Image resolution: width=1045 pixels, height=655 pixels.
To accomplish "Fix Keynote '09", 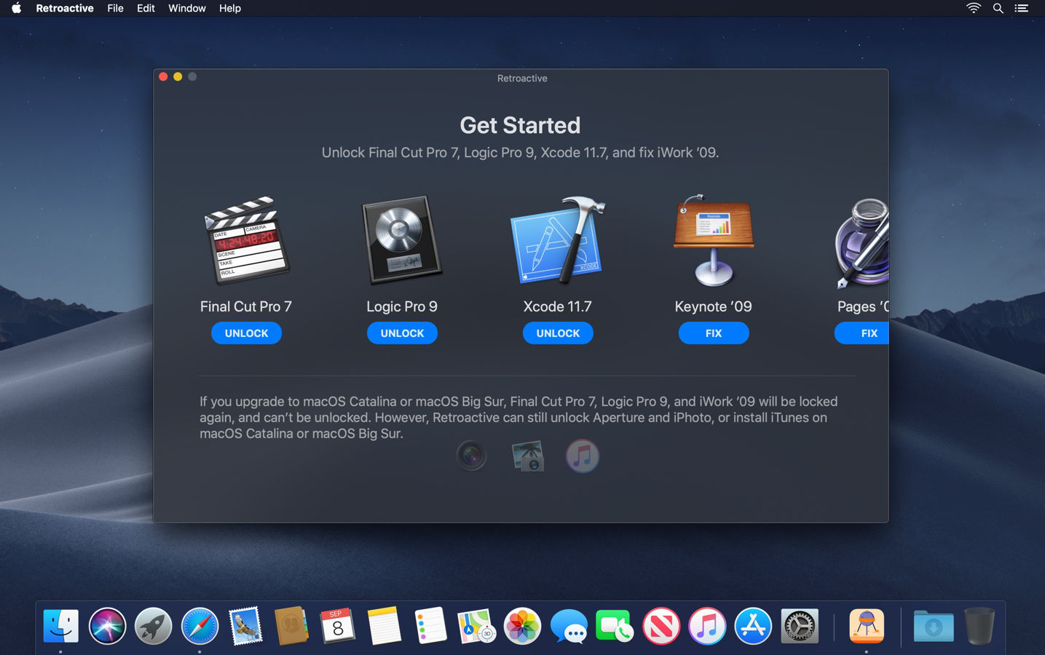I will [x=713, y=333].
